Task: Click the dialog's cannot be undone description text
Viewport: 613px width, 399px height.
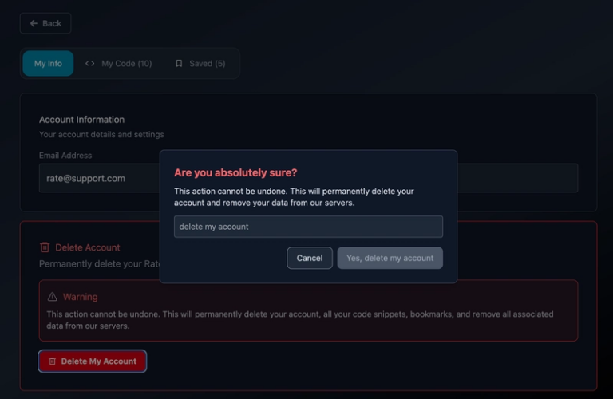Action: pyautogui.click(x=294, y=197)
